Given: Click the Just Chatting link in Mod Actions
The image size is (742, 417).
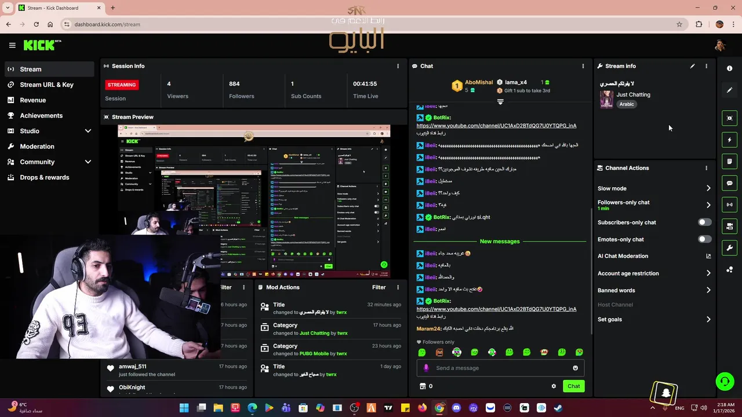Looking at the screenshot, I should click(x=314, y=333).
